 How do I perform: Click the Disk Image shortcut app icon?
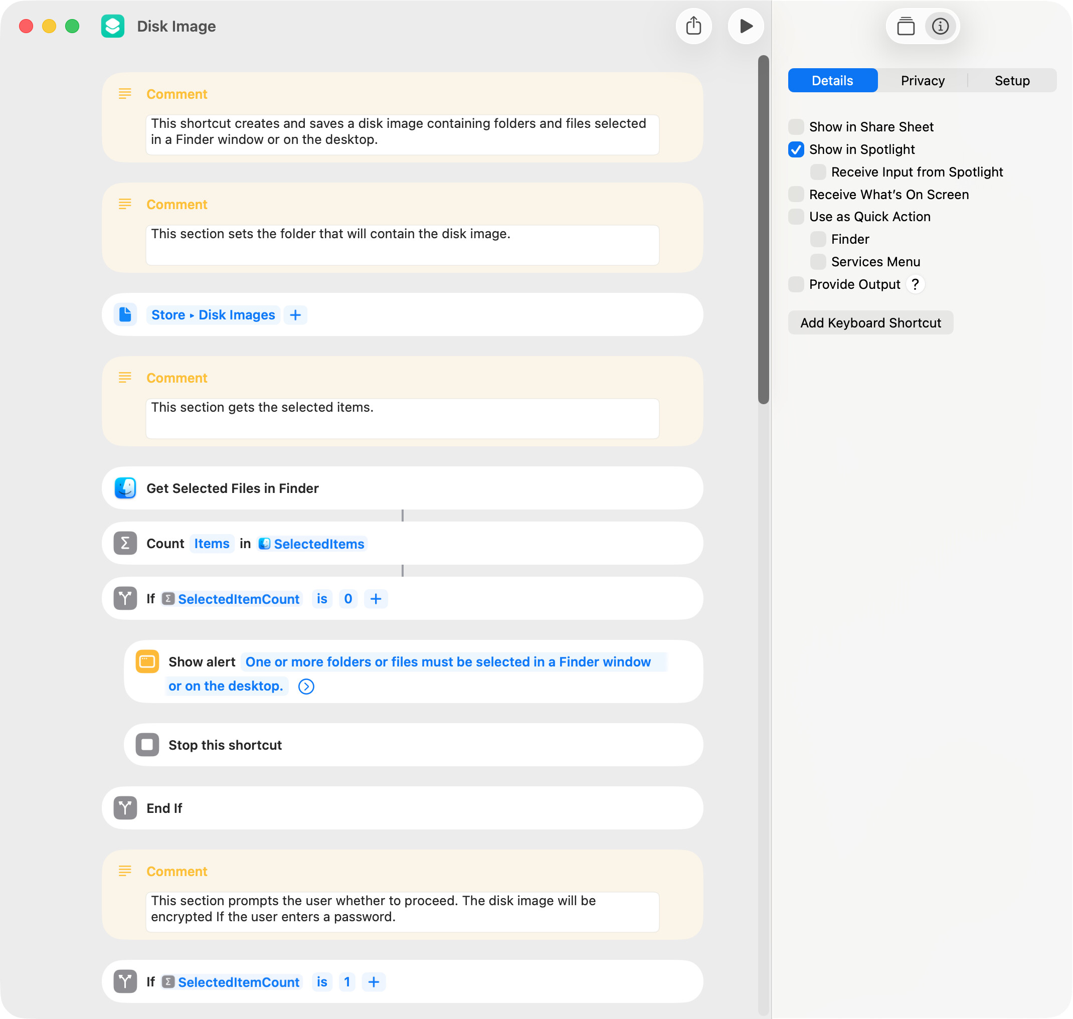[x=113, y=26]
